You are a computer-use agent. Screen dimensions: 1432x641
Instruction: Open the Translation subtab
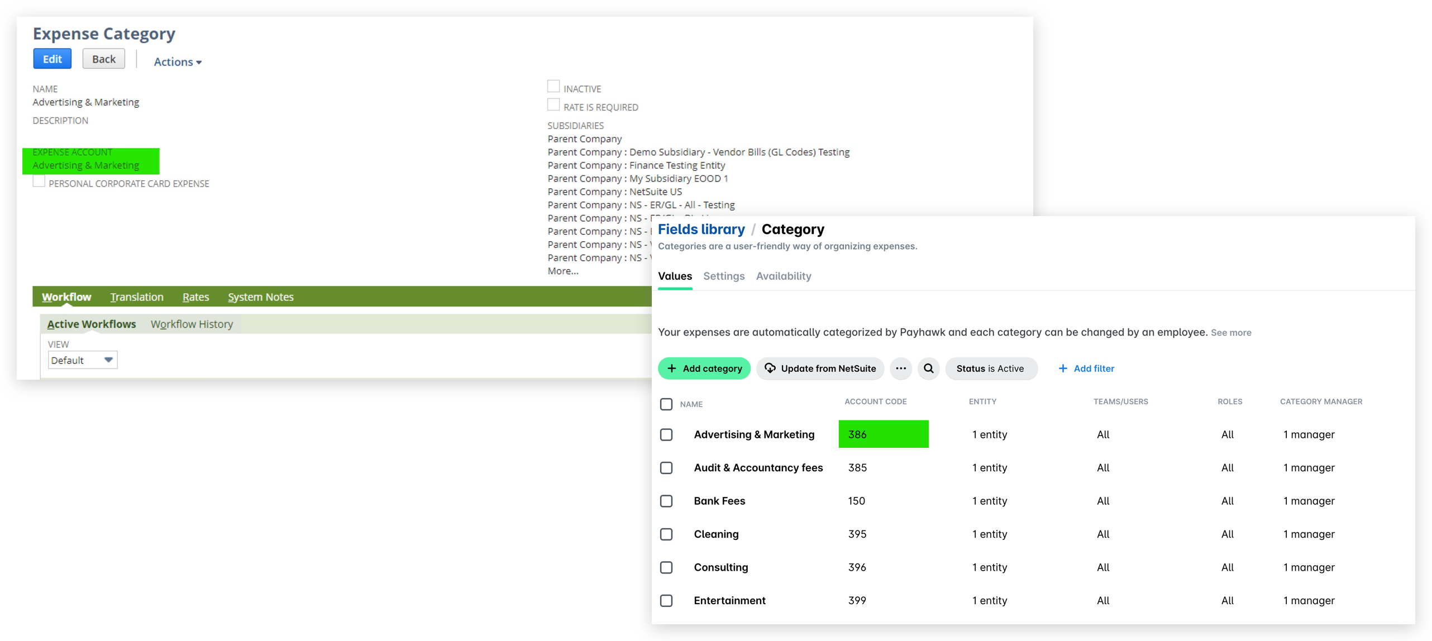[137, 297]
